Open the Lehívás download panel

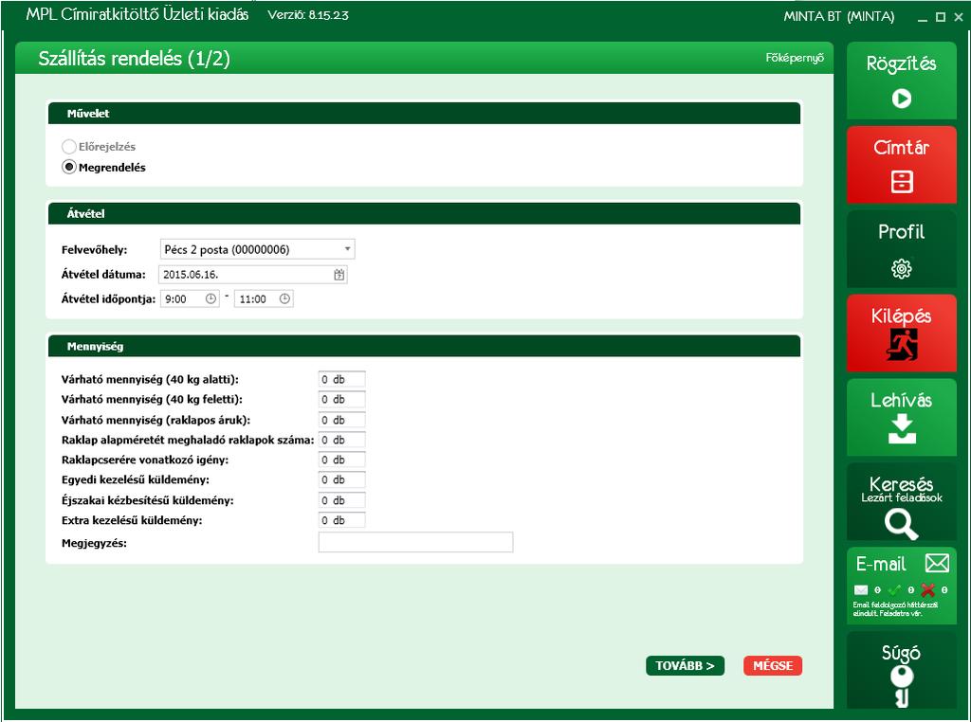901,417
